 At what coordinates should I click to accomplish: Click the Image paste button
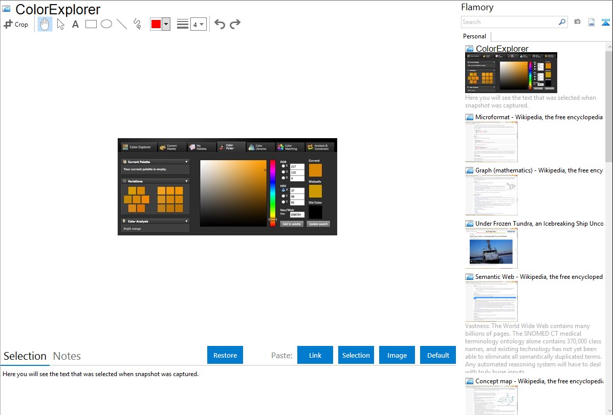pyautogui.click(x=397, y=355)
